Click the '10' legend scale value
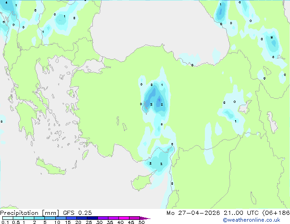 [57, 222]
